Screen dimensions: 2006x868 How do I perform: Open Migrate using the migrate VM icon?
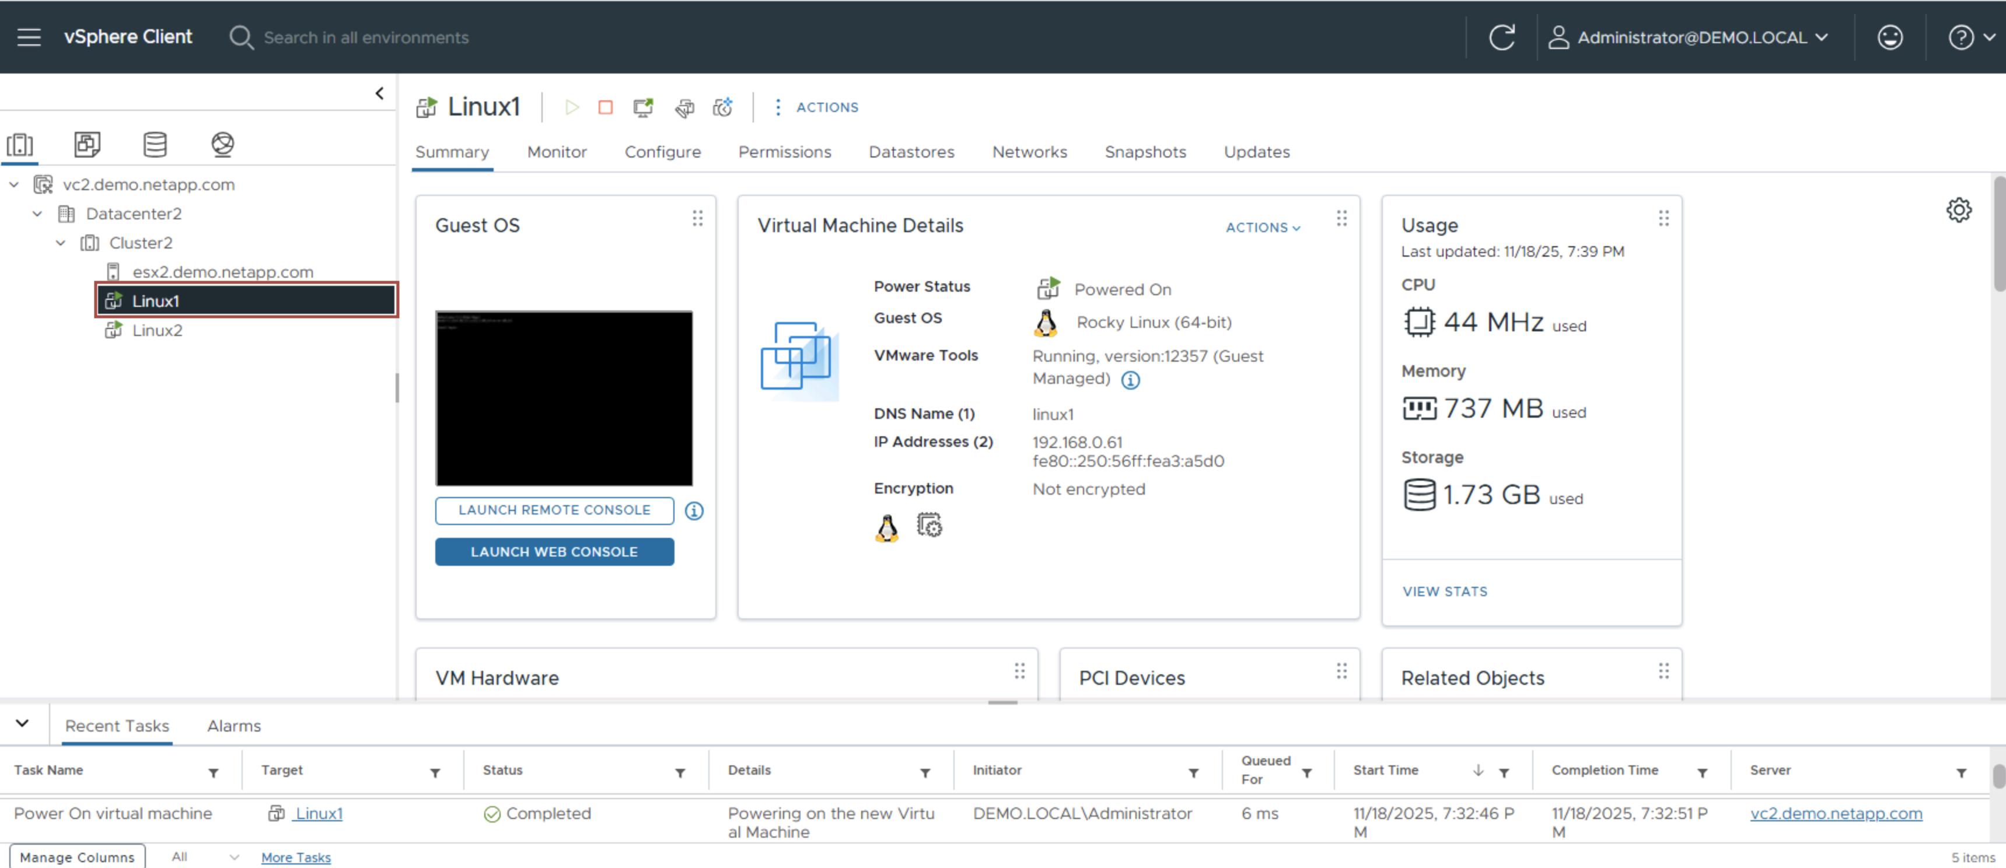pyautogui.click(x=684, y=107)
